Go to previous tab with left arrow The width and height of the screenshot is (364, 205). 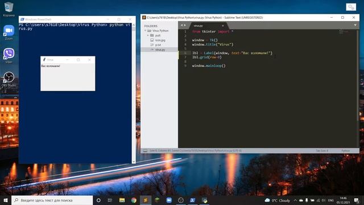coord(182,25)
